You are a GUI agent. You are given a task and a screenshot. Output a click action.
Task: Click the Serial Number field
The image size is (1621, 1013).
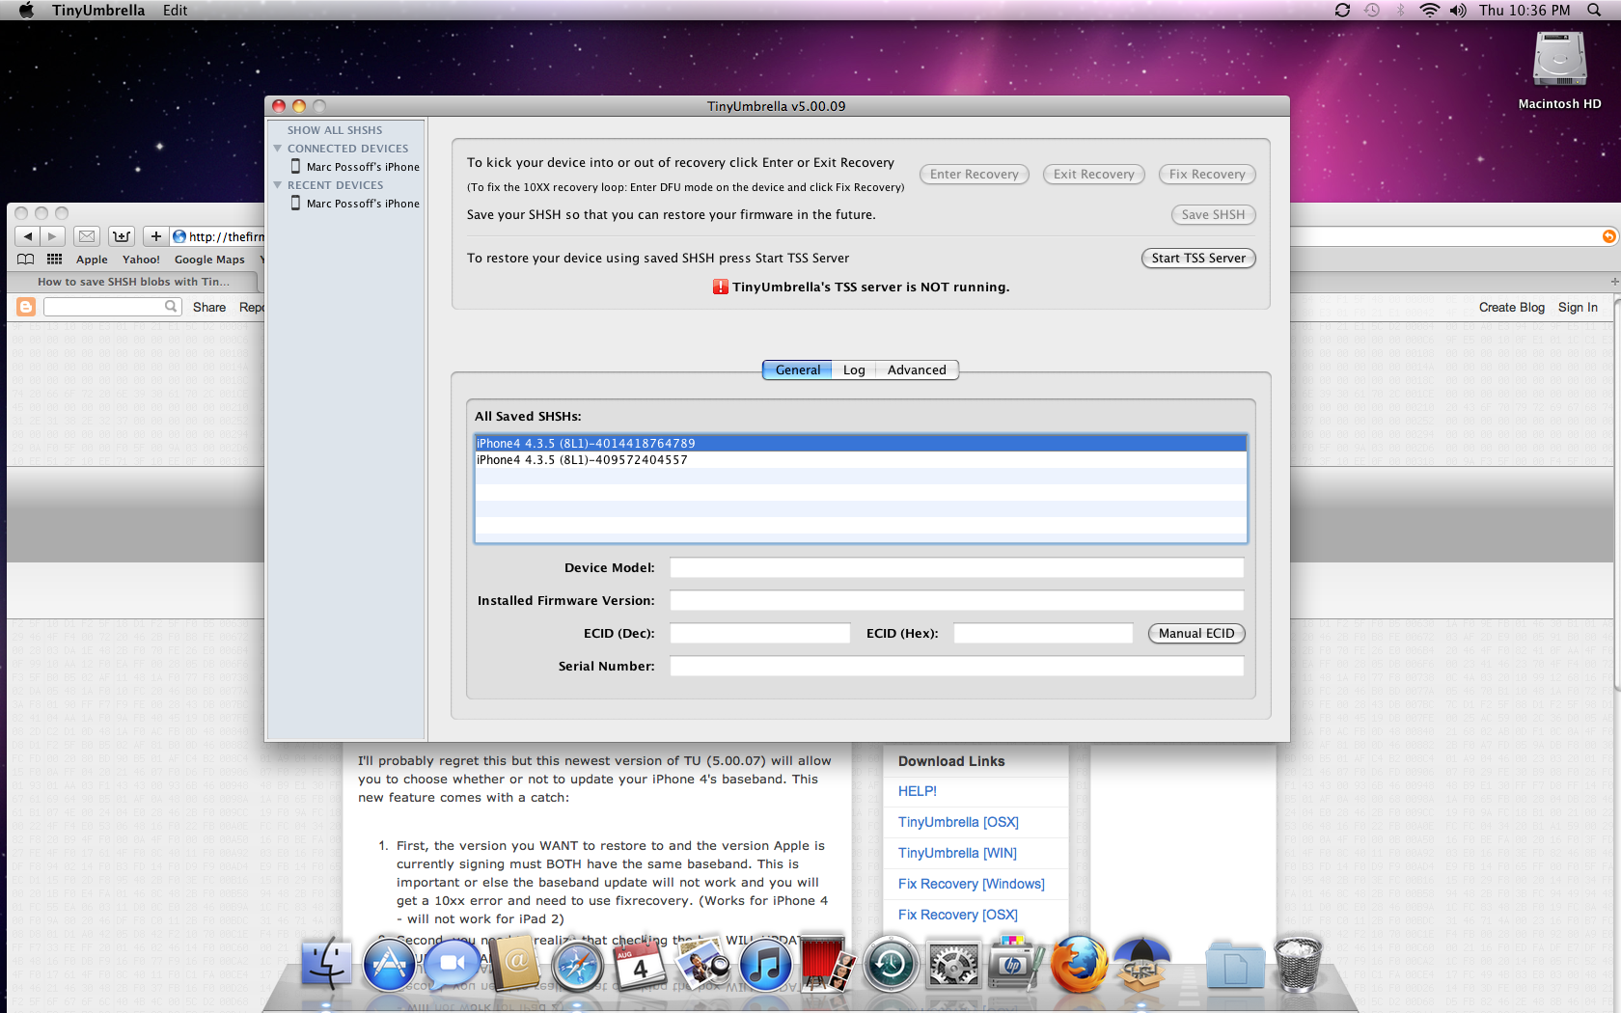(x=957, y=666)
